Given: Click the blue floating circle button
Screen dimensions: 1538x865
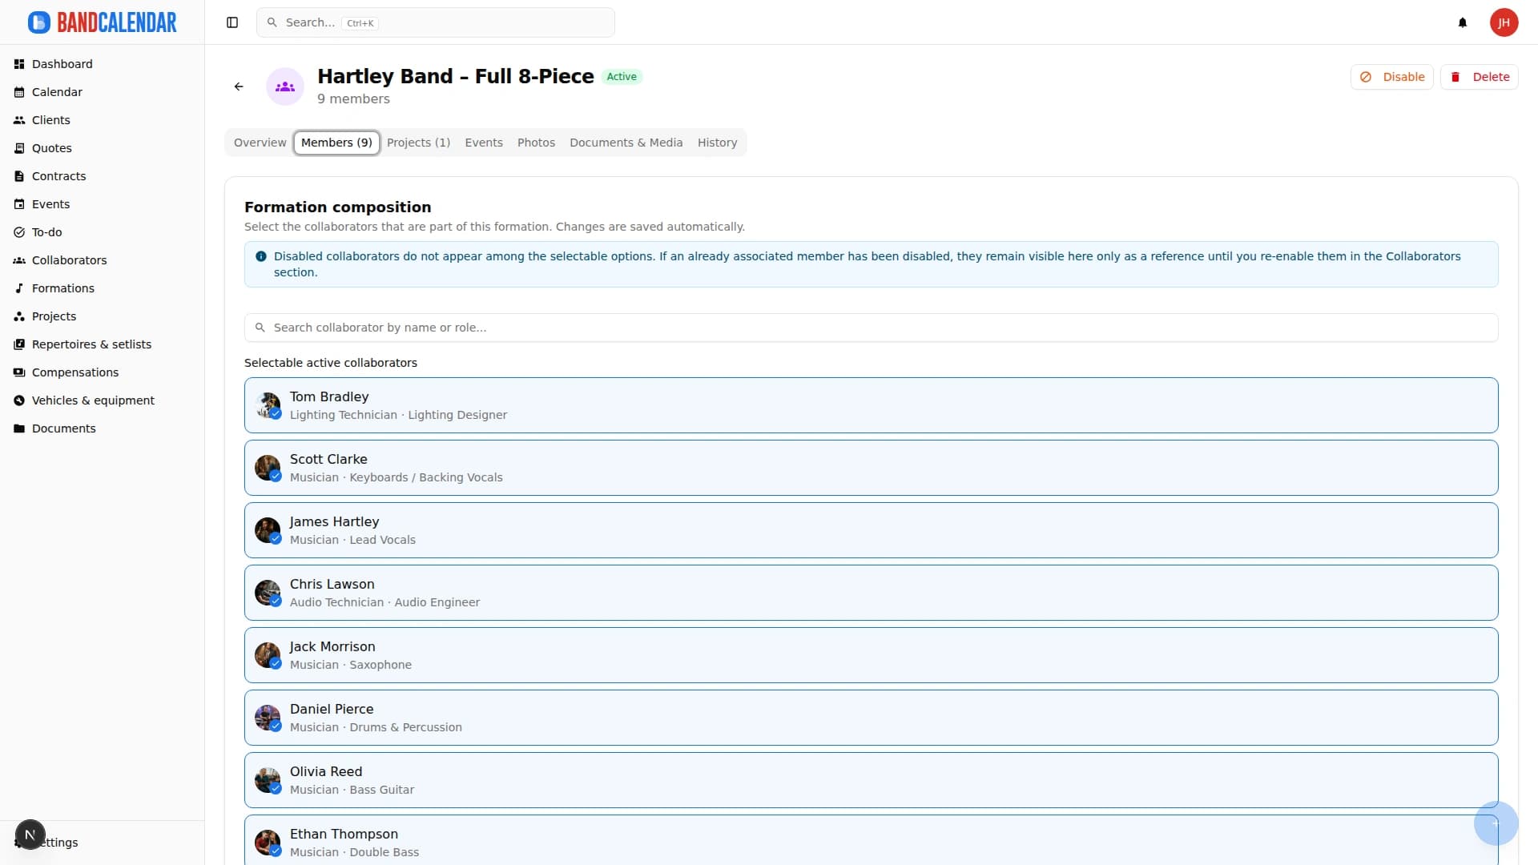Looking at the screenshot, I should [x=1496, y=823].
